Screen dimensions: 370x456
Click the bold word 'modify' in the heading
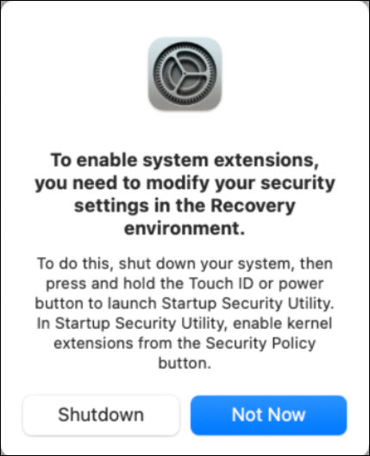[x=178, y=183]
